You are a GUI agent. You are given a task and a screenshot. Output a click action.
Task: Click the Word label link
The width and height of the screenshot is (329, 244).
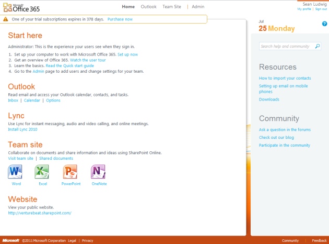pyautogui.click(x=16, y=184)
